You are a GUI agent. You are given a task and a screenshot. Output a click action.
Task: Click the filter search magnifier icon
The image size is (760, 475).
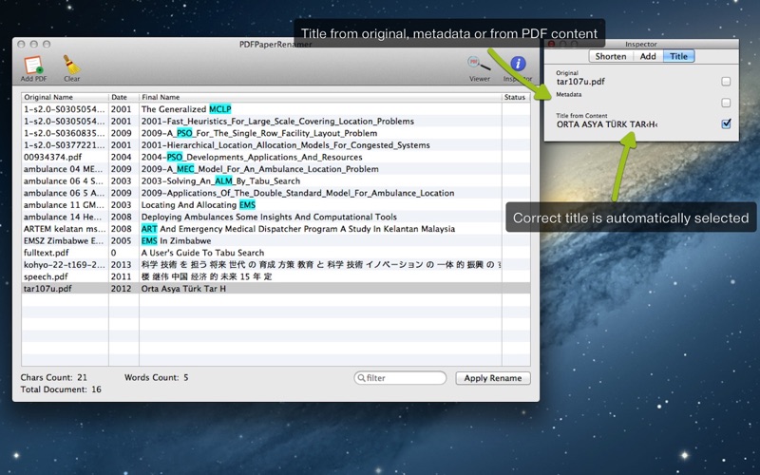[x=361, y=378]
